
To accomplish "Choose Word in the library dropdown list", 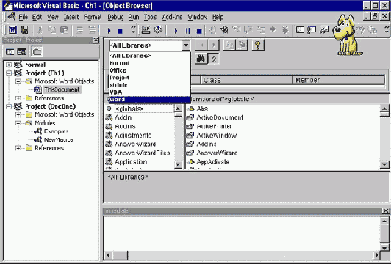I will point(149,100).
